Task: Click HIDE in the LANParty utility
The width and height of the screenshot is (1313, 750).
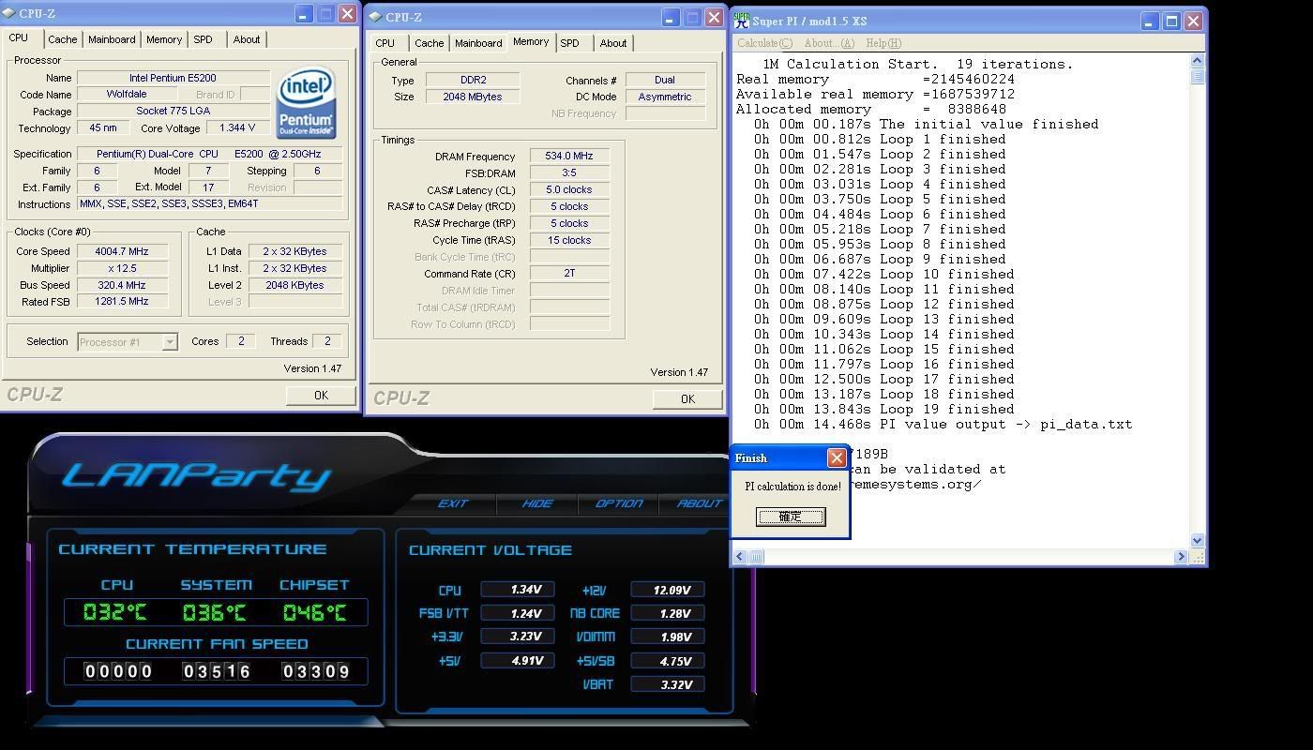Action: click(x=537, y=503)
